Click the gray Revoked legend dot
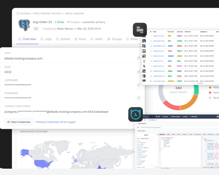 (x=210, y=98)
